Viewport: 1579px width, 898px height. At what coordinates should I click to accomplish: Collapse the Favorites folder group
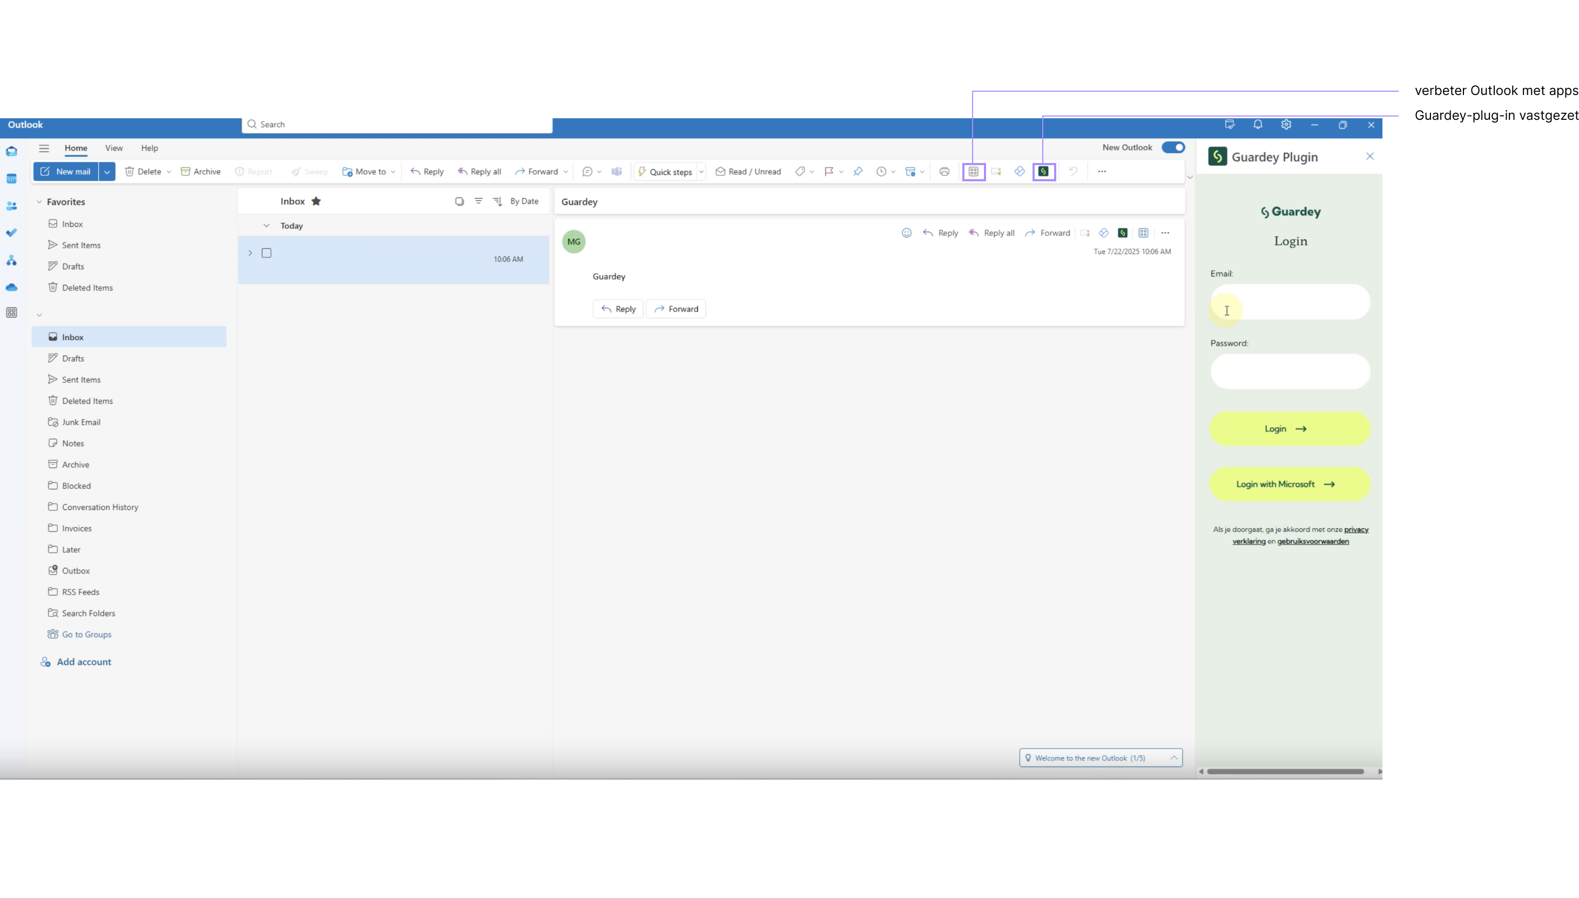(x=39, y=202)
